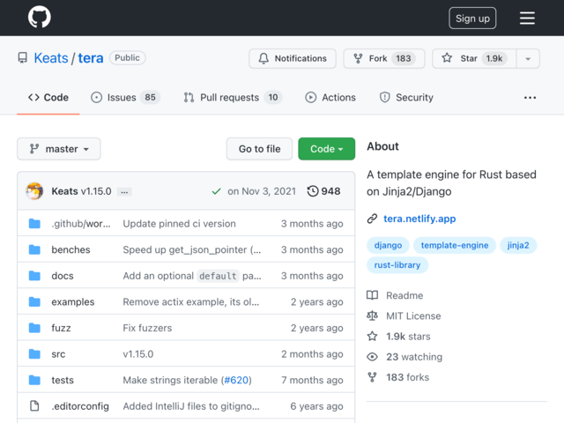
Task: Click the Go to file button
Action: point(259,149)
